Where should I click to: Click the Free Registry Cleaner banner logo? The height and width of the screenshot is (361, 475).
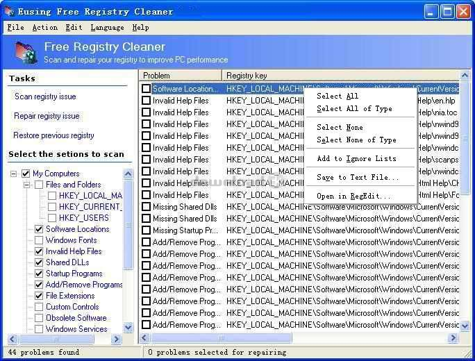pos(26,53)
